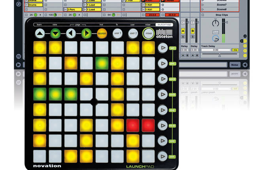Trigger the scene launch button labeled snd A
Image resolution: width=265 pixels, height=170 pixels.
[163, 79]
